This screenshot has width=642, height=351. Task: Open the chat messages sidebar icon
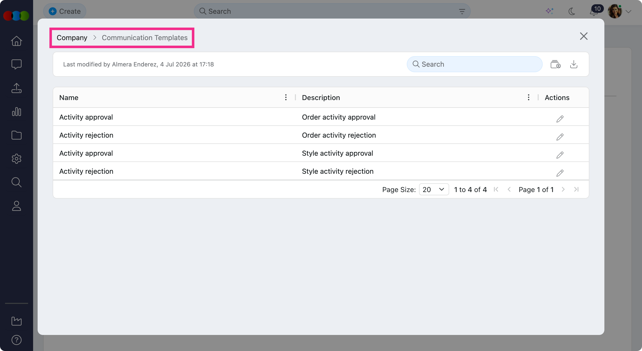tap(17, 64)
